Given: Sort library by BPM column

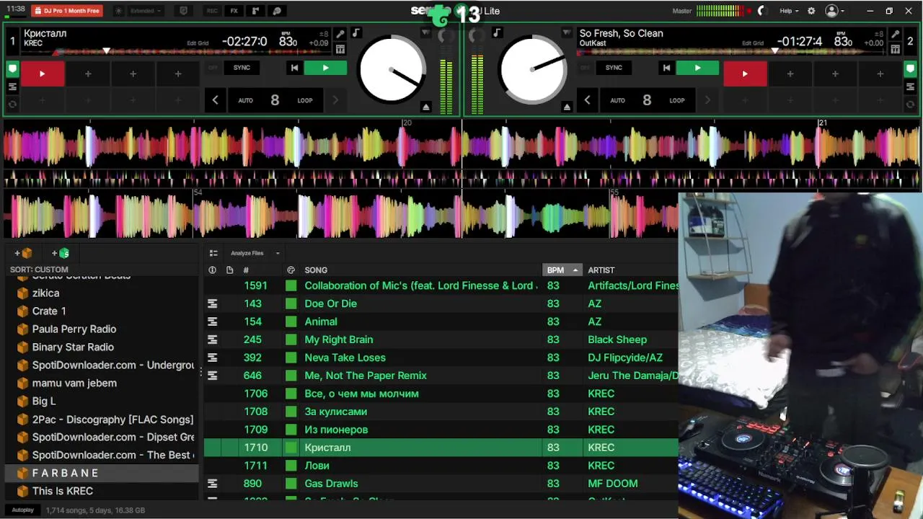Looking at the screenshot, I should (x=562, y=270).
